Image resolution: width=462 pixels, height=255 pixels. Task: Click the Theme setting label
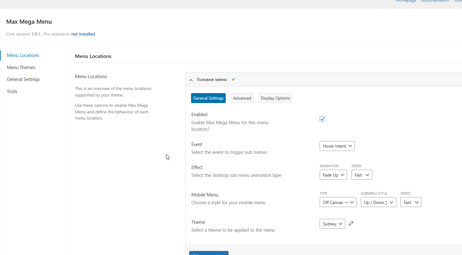(198, 222)
